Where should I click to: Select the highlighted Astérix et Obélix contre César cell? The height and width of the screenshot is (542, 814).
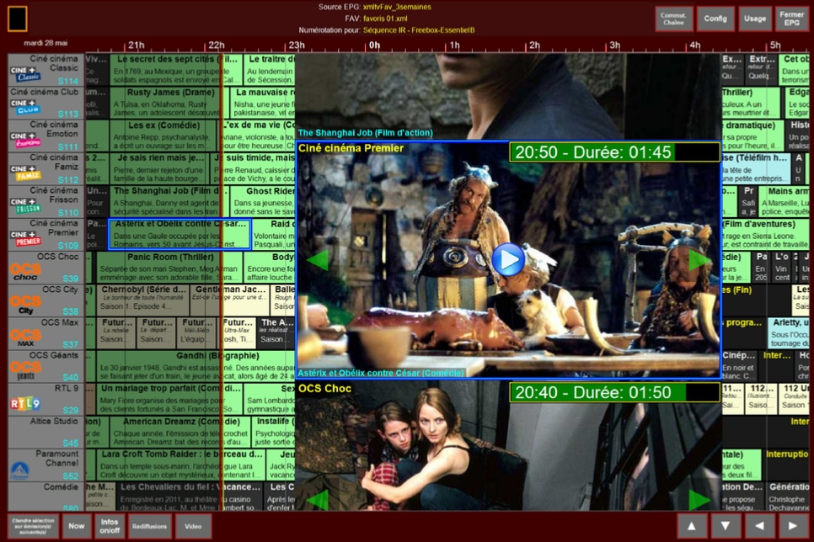(179, 234)
